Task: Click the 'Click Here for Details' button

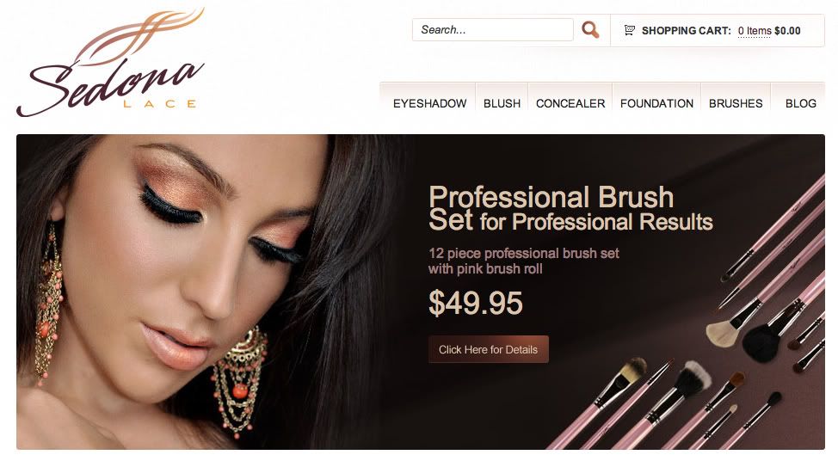Action: tap(489, 349)
